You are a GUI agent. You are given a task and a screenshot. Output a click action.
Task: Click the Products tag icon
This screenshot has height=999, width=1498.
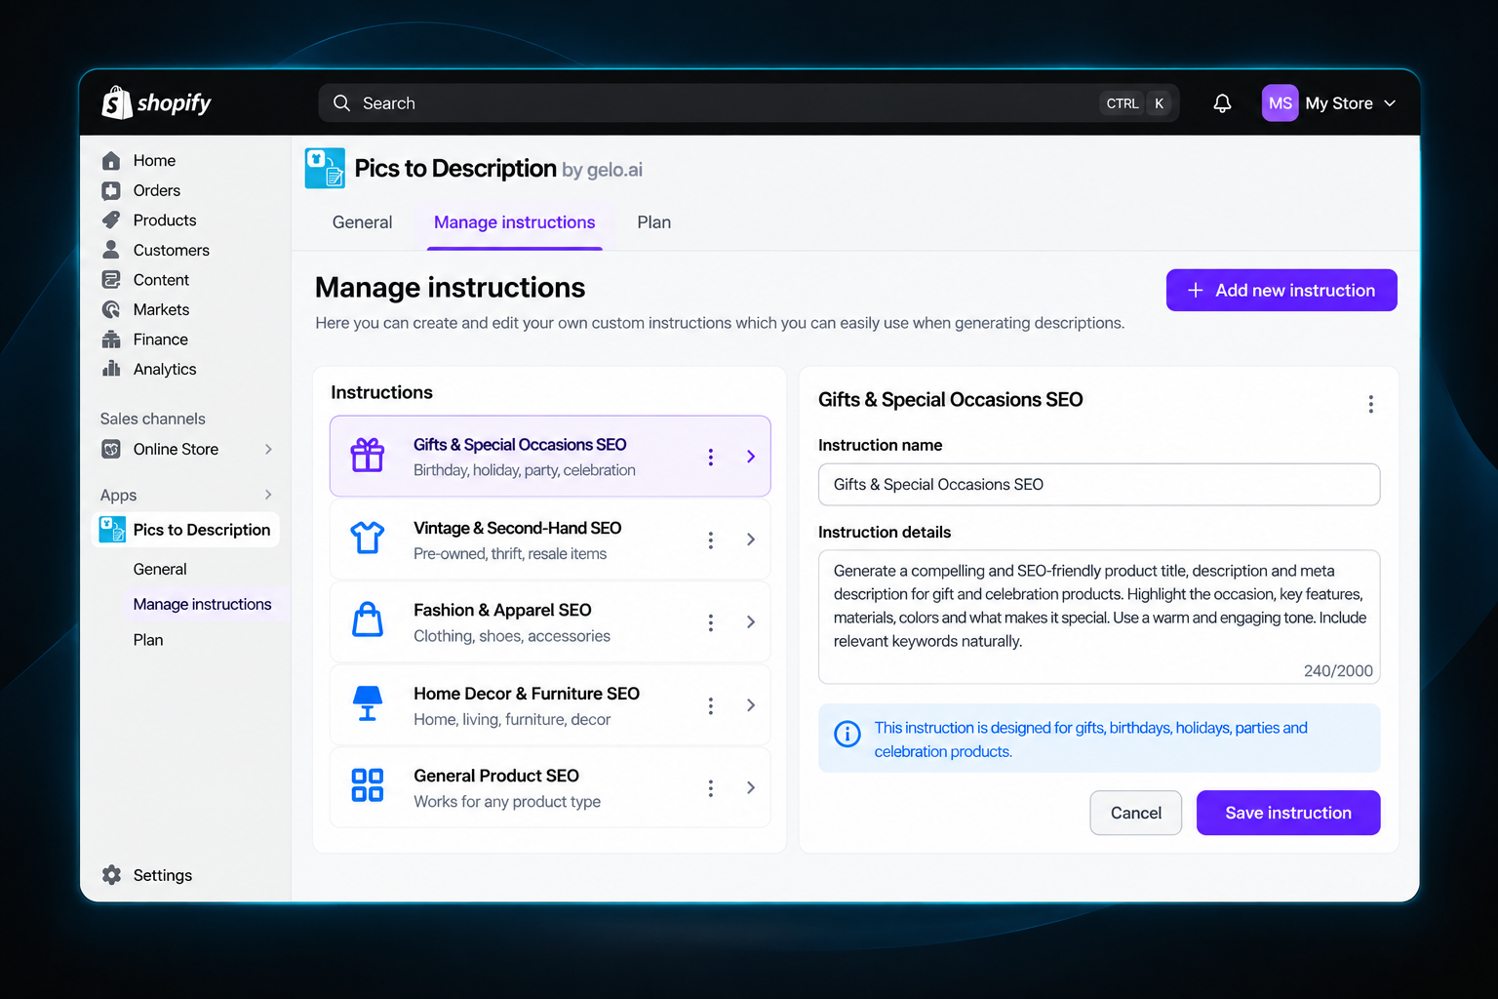tap(111, 220)
